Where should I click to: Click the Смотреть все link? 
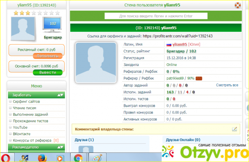(227, 85)
